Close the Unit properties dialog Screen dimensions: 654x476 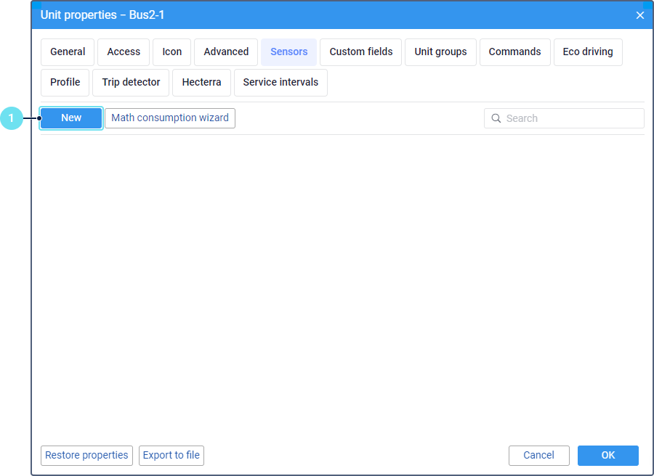(x=639, y=15)
